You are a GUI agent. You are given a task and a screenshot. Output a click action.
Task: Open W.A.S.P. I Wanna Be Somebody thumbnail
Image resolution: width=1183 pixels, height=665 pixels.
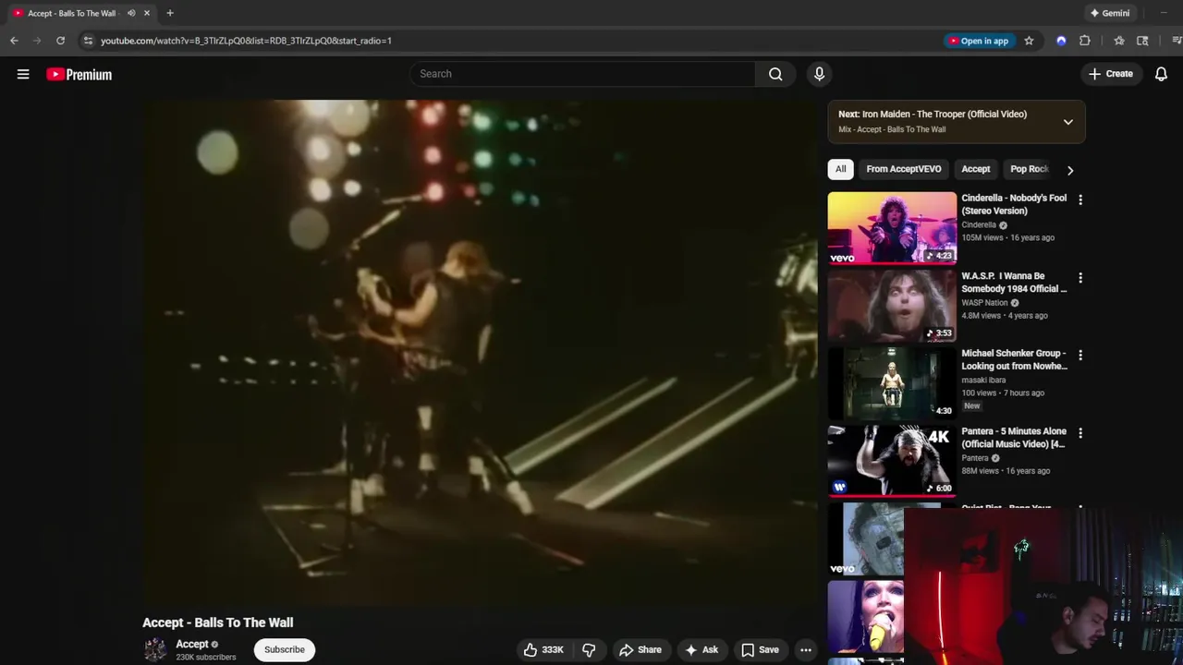(892, 306)
